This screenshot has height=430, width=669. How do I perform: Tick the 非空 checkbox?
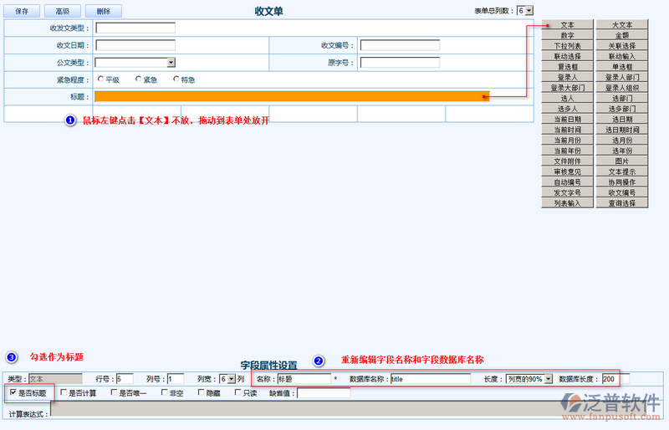[163, 392]
